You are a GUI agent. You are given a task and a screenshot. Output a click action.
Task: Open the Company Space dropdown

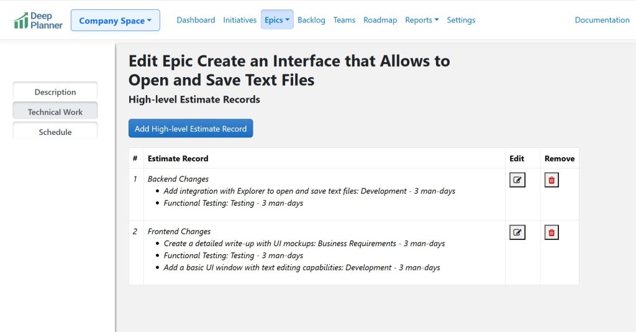pyautogui.click(x=115, y=21)
